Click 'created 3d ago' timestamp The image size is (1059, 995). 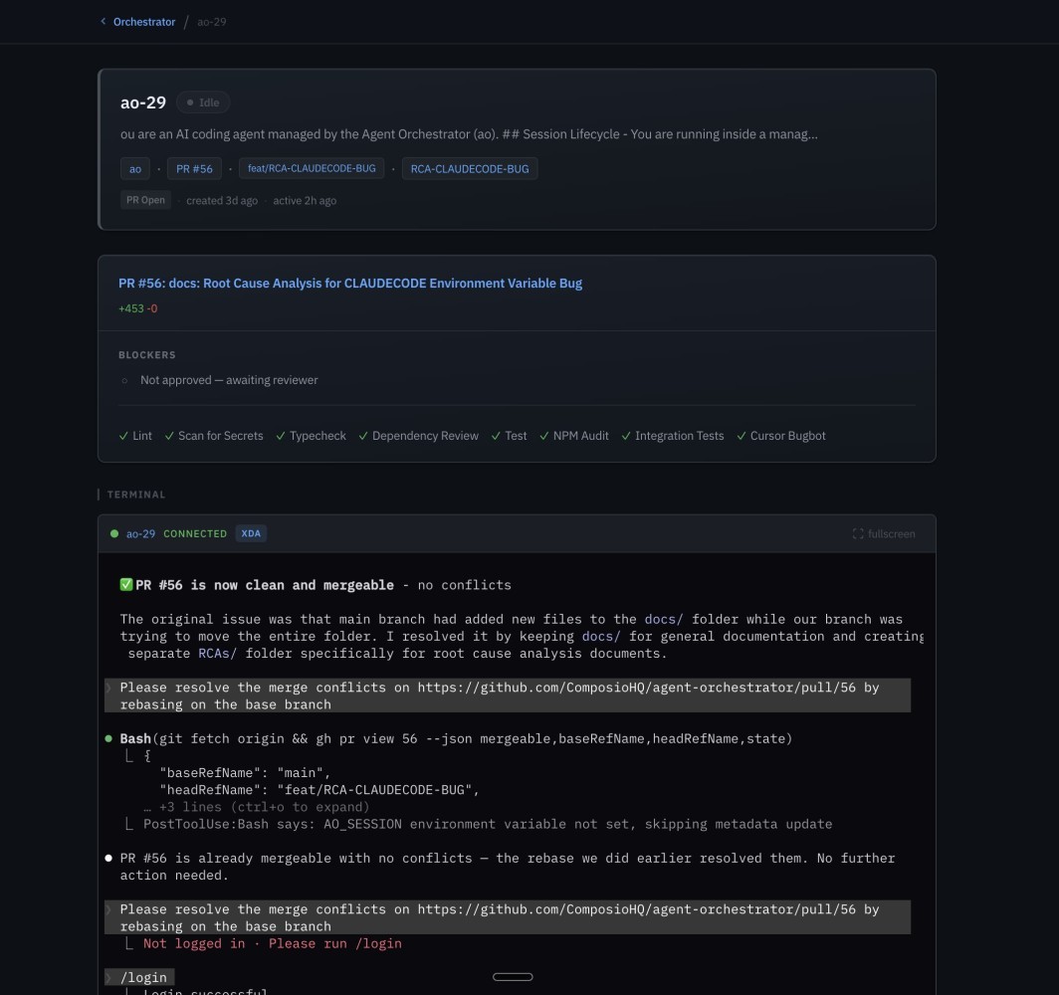click(222, 200)
